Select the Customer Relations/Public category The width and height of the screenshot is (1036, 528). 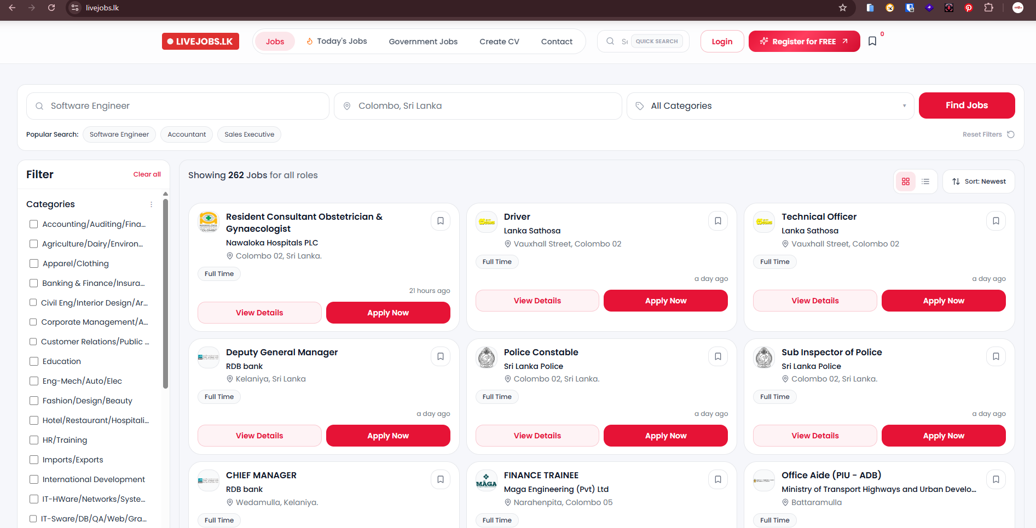(33, 342)
